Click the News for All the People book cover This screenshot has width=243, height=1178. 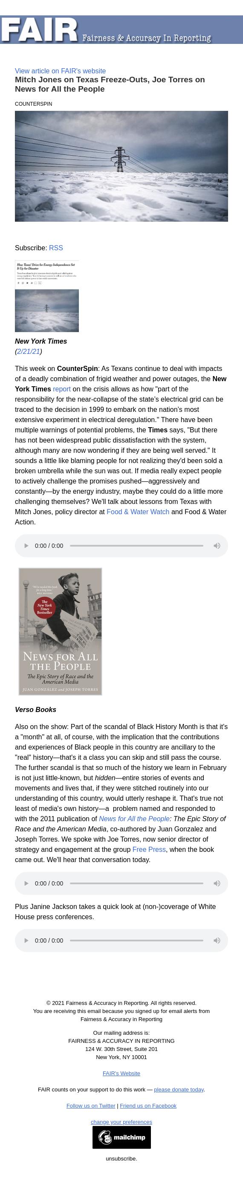[x=61, y=631]
